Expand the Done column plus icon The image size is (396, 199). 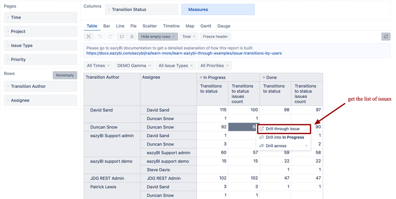(x=264, y=78)
